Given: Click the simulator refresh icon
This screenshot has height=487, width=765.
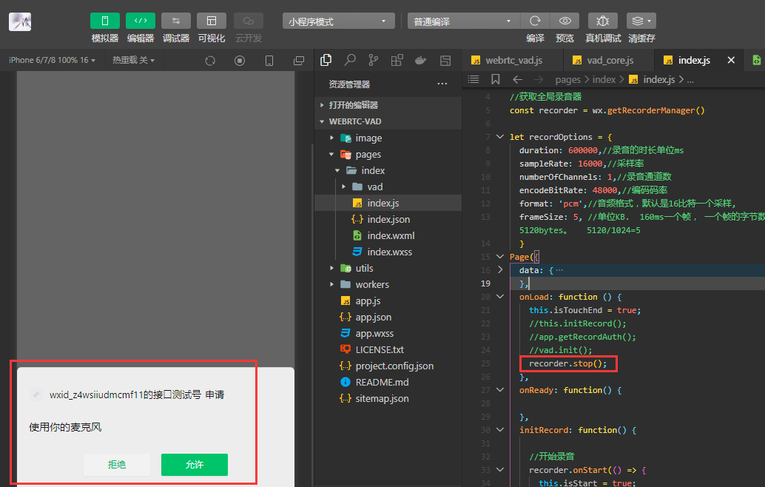Looking at the screenshot, I should (x=210, y=61).
